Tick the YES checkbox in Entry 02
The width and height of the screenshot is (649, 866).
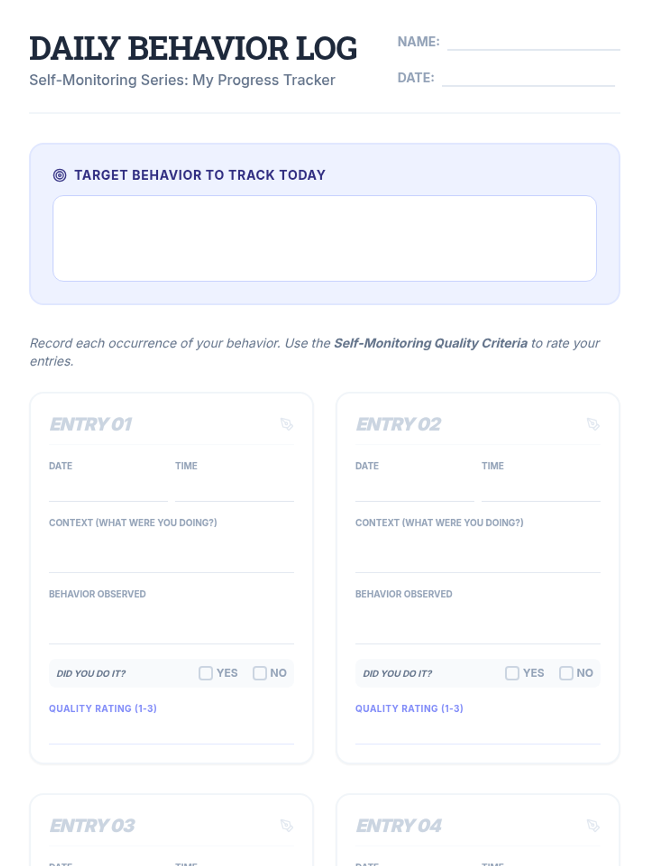point(512,673)
